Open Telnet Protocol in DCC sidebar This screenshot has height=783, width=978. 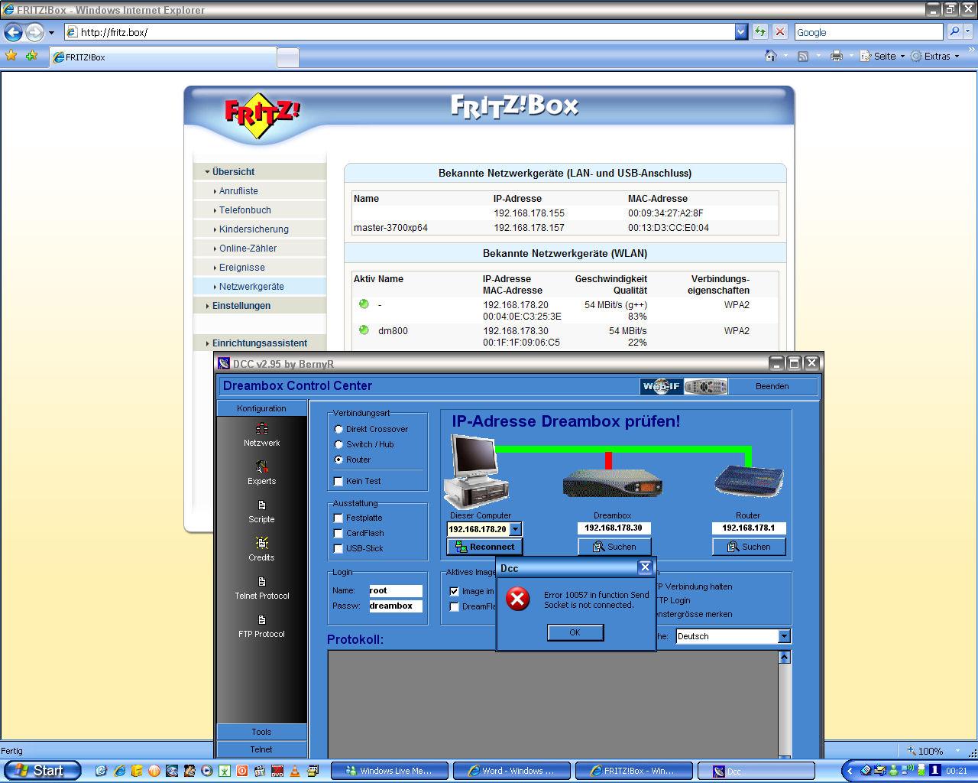tap(261, 587)
